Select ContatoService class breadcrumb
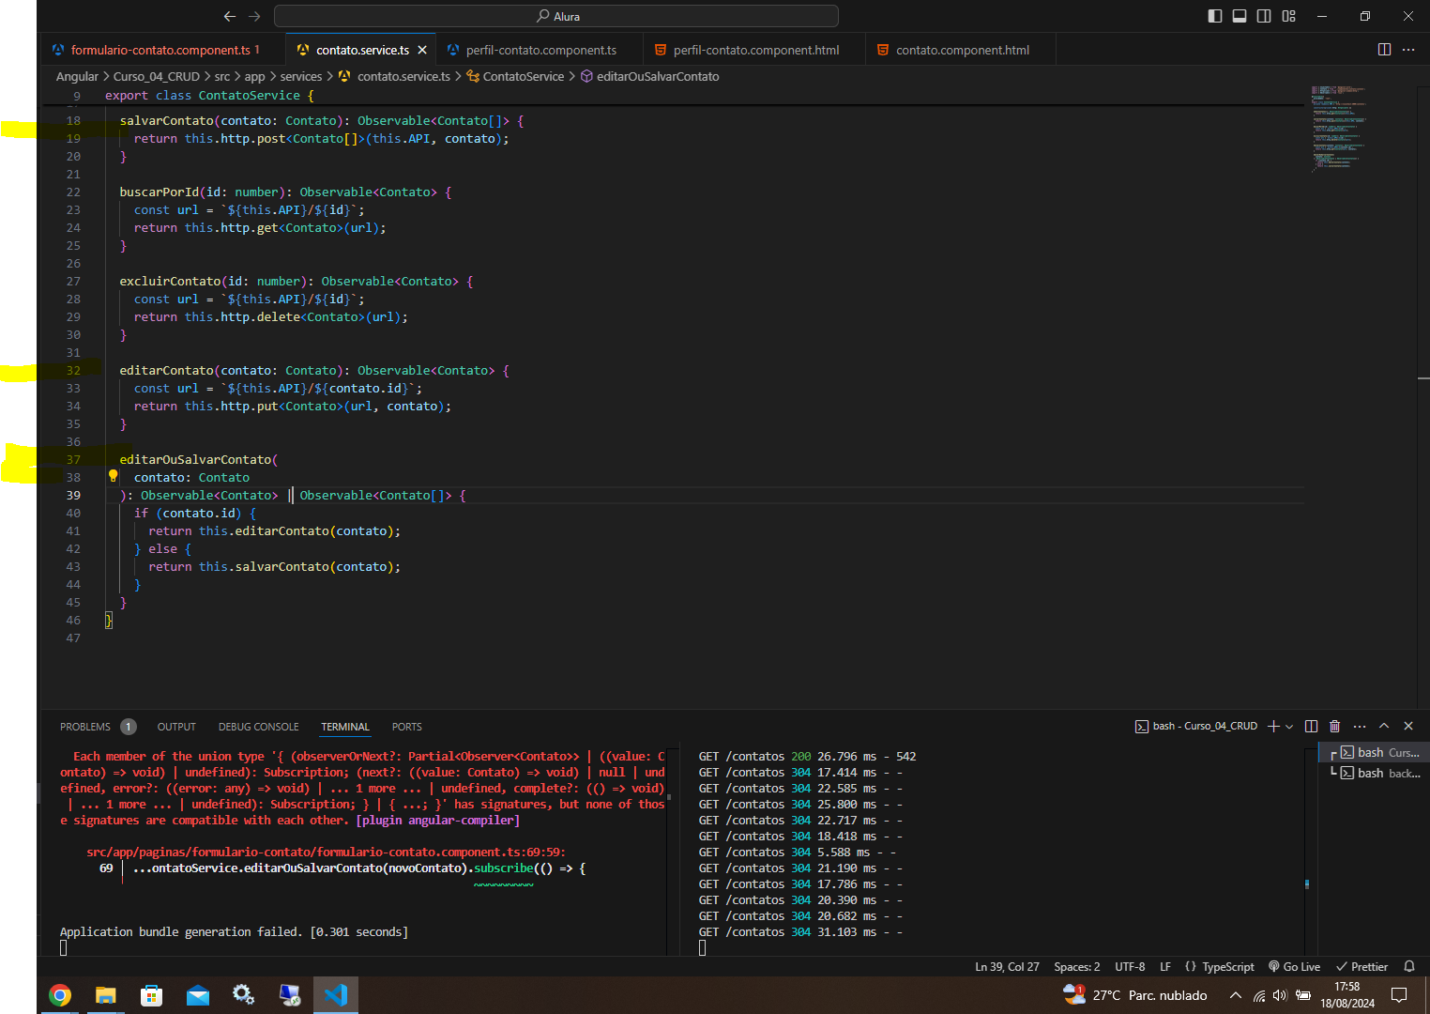Image resolution: width=1430 pixels, height=1014 pixels. [x=515, y=76]
